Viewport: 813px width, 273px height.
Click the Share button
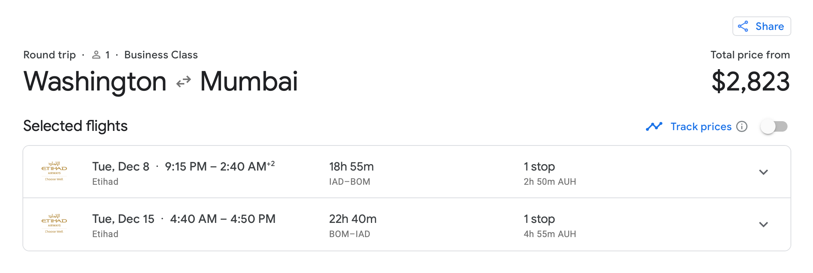(x=761, y=26)
